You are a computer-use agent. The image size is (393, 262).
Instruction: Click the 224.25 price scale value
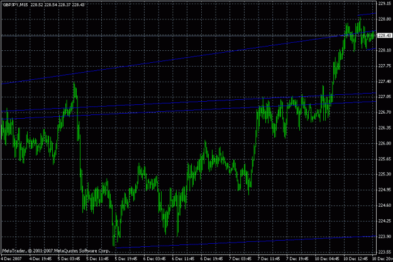coord(384,221)
